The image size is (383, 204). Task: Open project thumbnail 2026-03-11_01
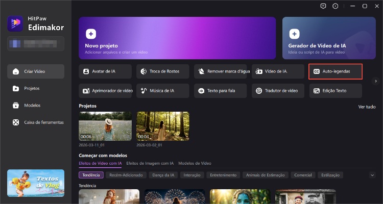click(x=105, y=126)
